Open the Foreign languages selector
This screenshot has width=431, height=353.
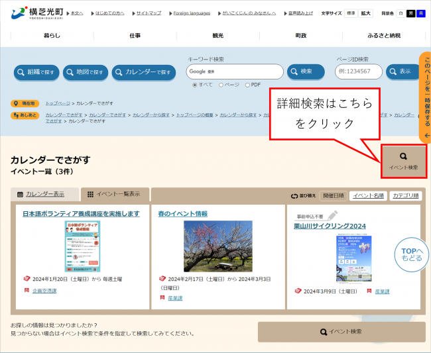click(192, 13)
